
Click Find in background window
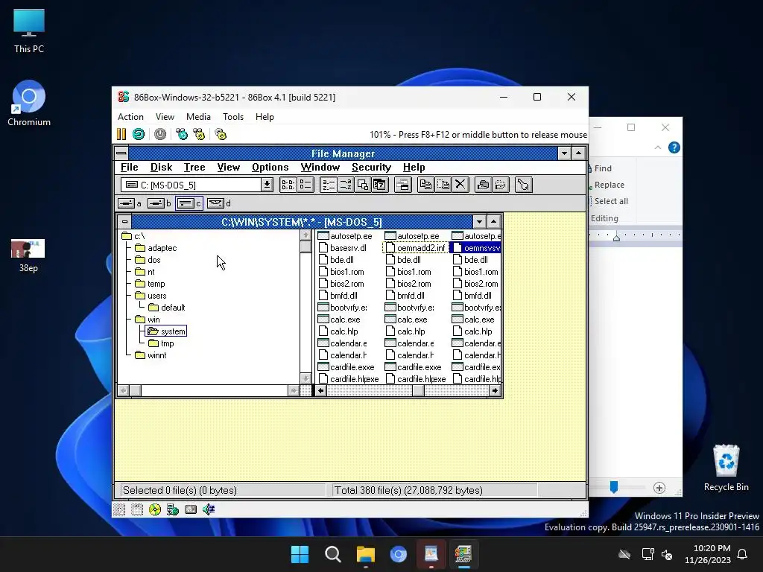tap(601, 168)
